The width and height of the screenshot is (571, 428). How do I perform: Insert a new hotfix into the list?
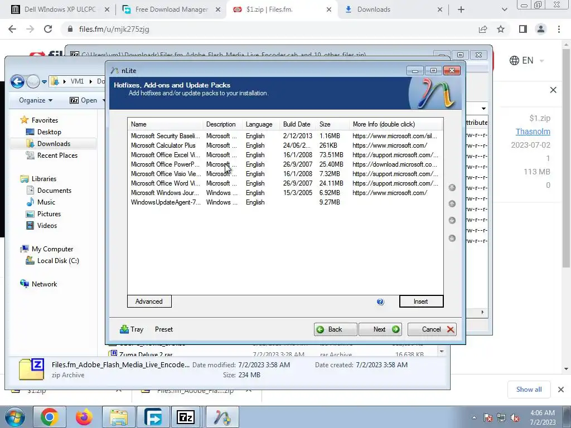click(422, 301)
